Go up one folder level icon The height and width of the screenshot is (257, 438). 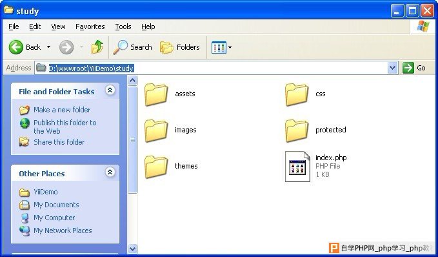coord(97,47)
